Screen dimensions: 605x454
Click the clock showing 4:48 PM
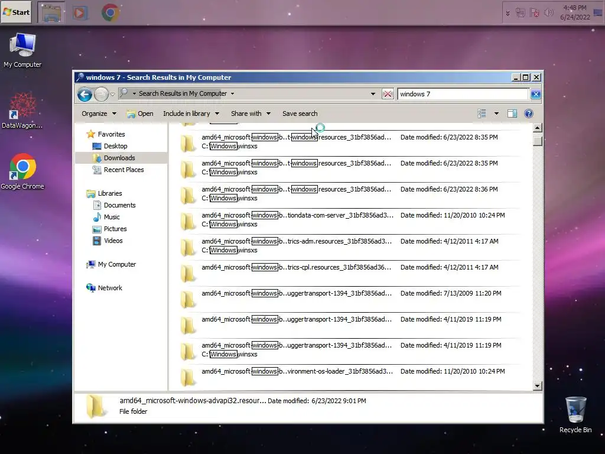tap(574, 12)
